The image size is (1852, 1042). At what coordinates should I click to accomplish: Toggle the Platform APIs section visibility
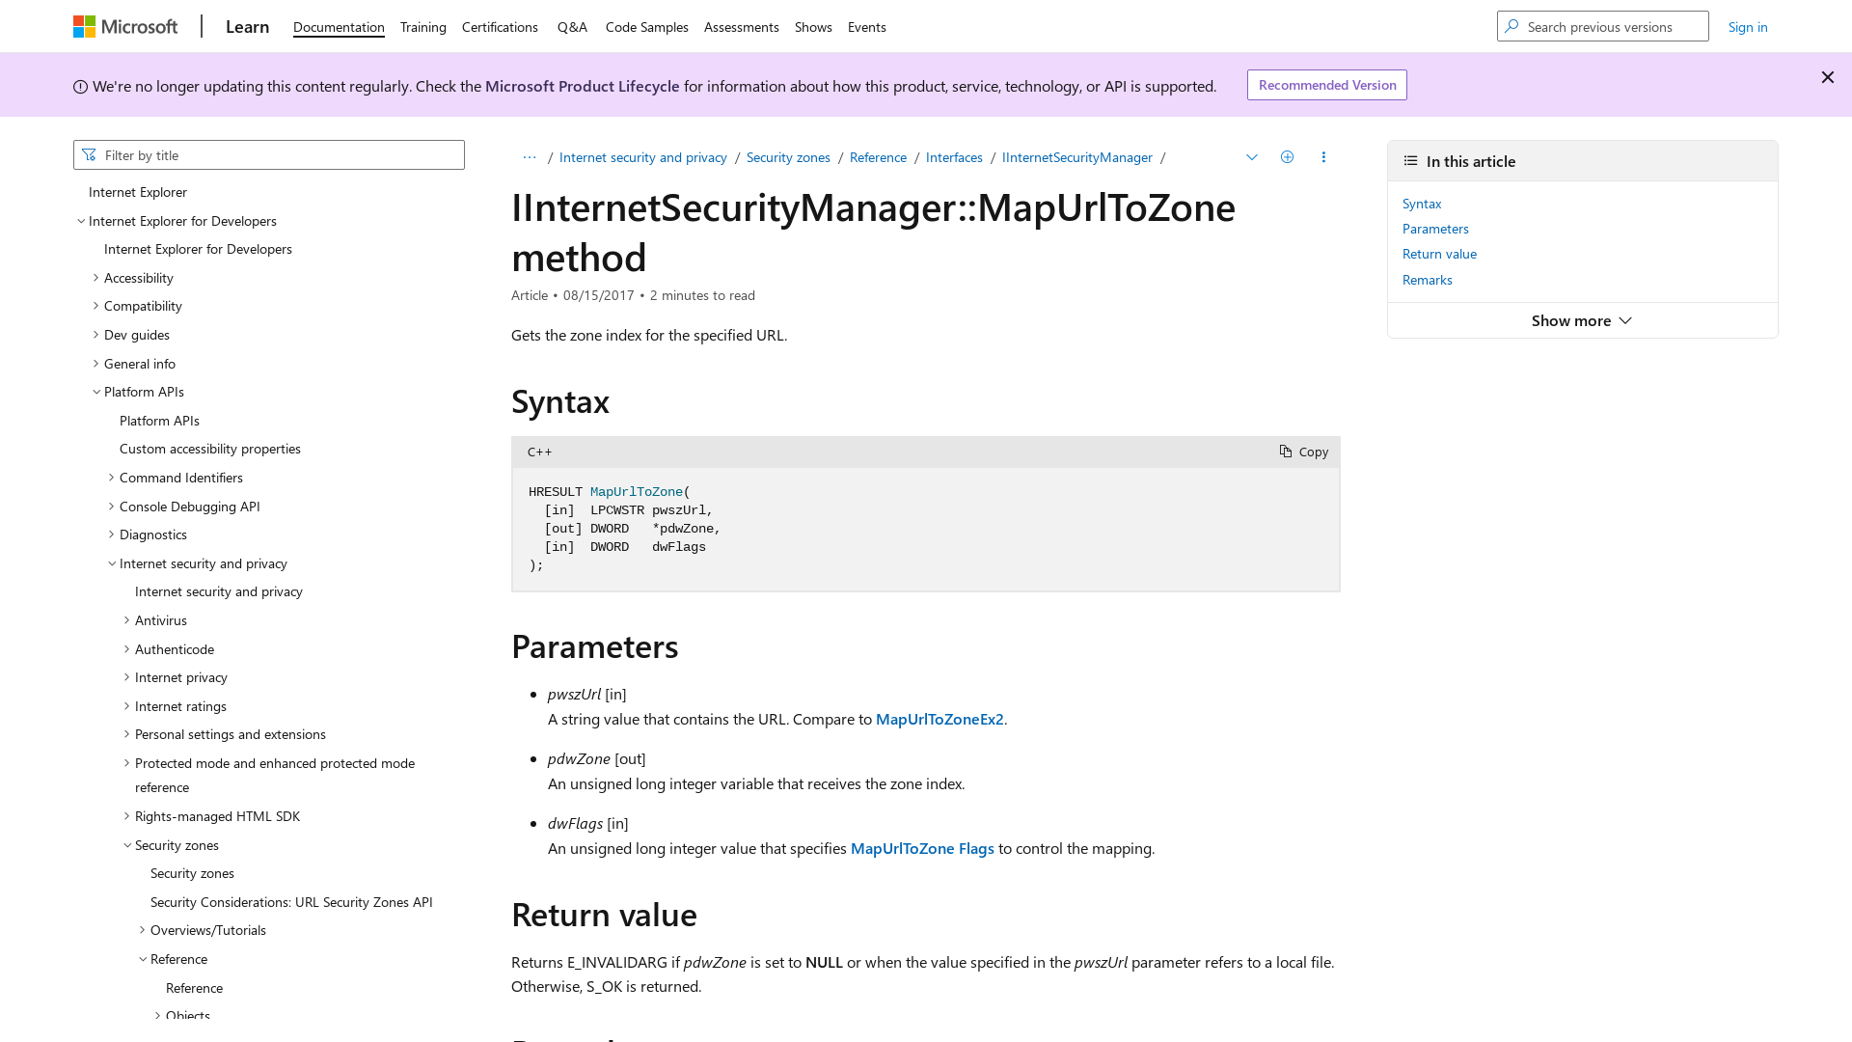(x=98, y=391)
